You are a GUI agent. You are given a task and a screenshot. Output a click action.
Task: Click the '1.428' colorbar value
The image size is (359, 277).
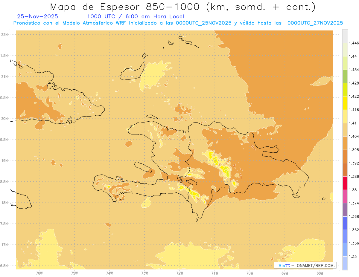354,83
